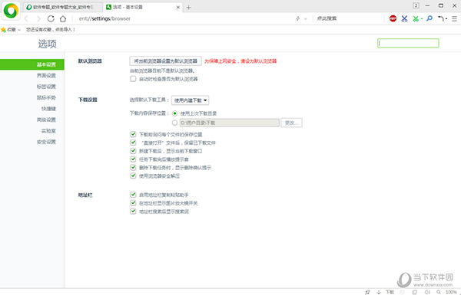Click the tab count icon in title bar
The image size is (461, 295).
416,5
